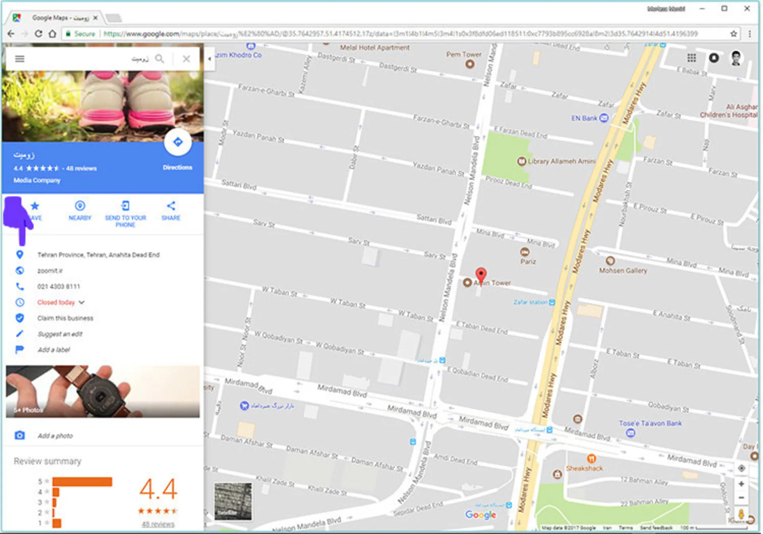The image size is (763, 534).
Task: Open the 48 reviews link under rating
Action: point(158,524)
